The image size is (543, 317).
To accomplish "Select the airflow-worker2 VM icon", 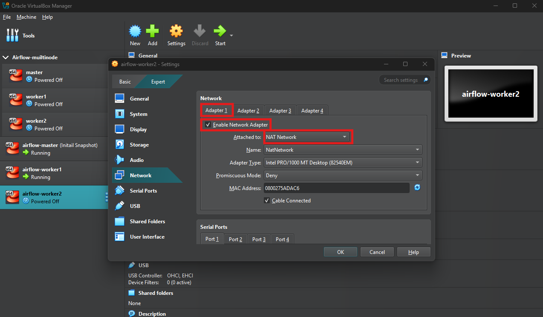I will [12, 197].
